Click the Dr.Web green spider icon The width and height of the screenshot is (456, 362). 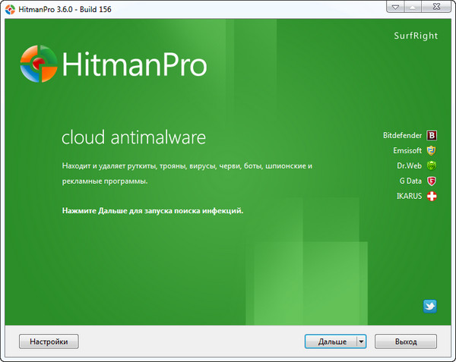(x=431, y=165)
